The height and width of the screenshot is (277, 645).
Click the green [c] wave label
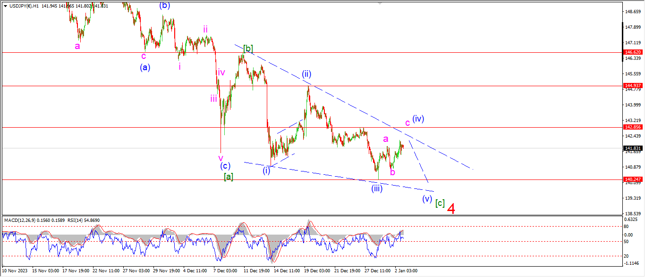pos(440,203)
